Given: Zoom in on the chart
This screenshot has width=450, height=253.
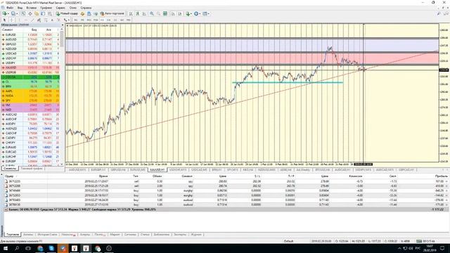Looking at the screenshot, I should click(152, 13).
